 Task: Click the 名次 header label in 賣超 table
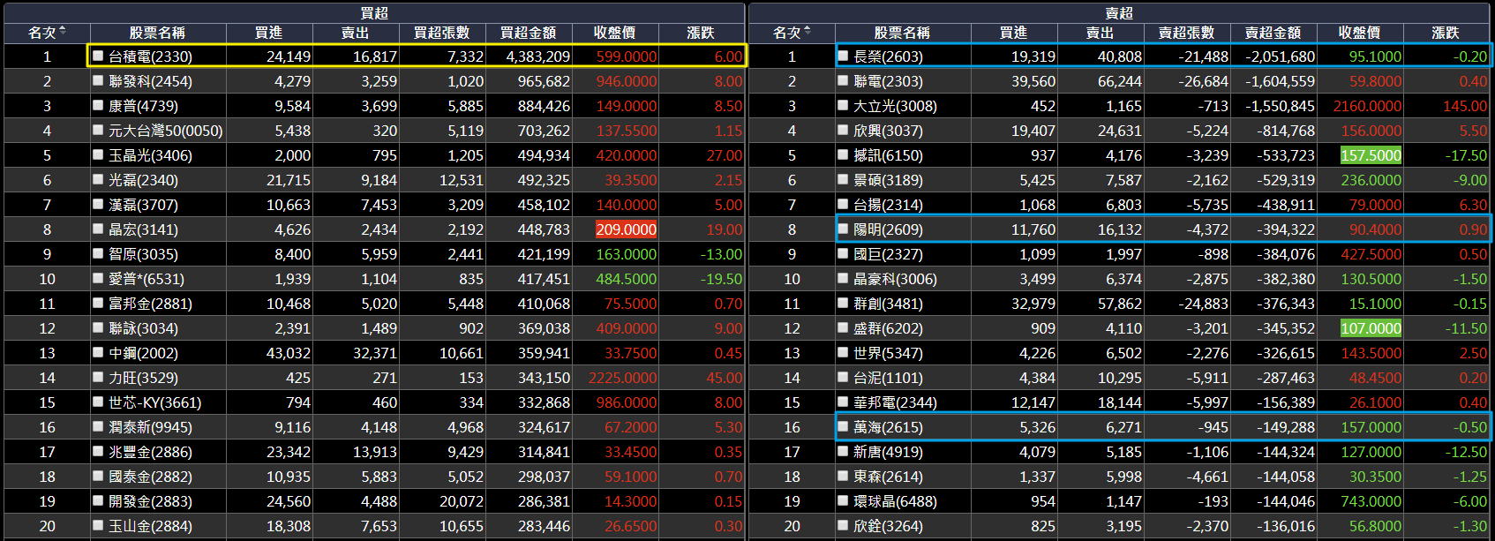[787, 33]
